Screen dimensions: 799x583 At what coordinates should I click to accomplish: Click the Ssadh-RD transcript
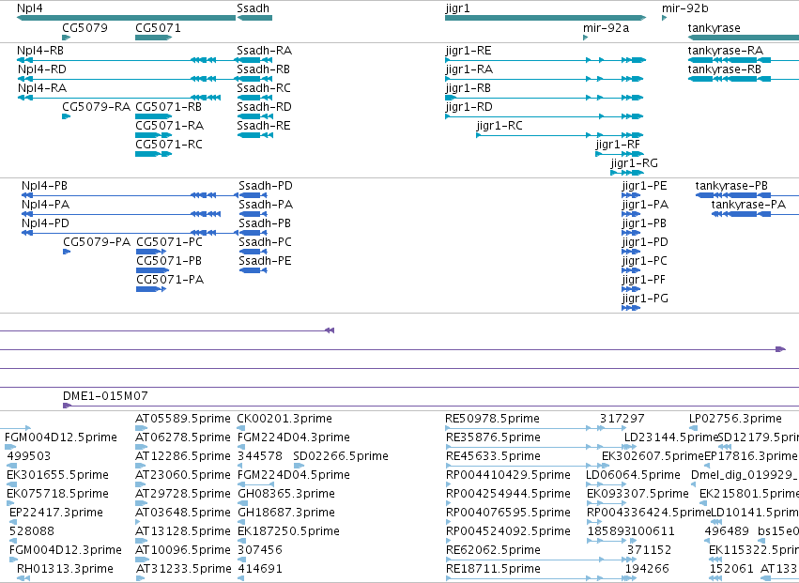(254, 116)
